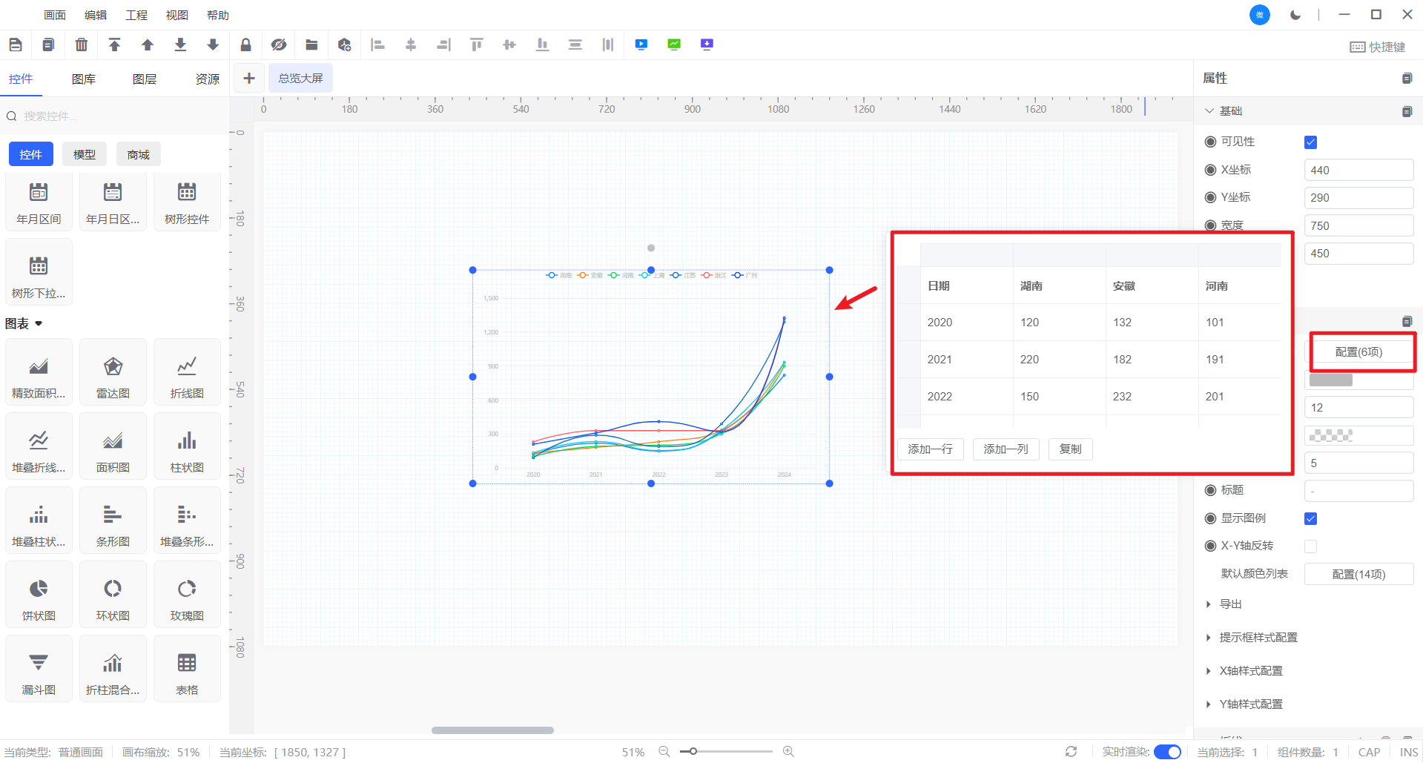Uncheck the 显示图例 legend checkbox

point(1310,519)
